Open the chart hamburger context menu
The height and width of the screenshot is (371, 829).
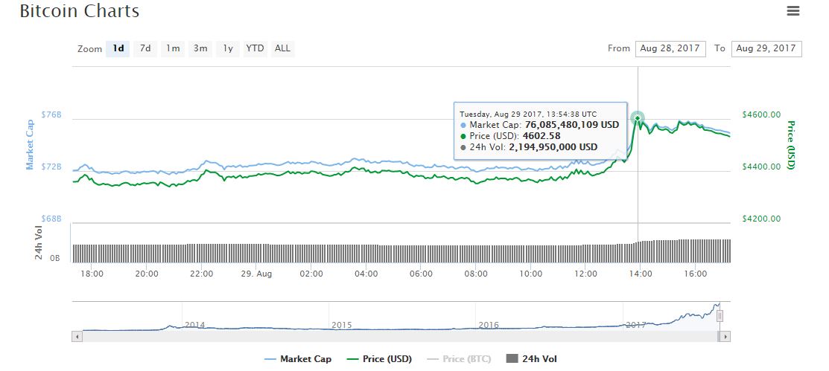[x=793, y=10]
